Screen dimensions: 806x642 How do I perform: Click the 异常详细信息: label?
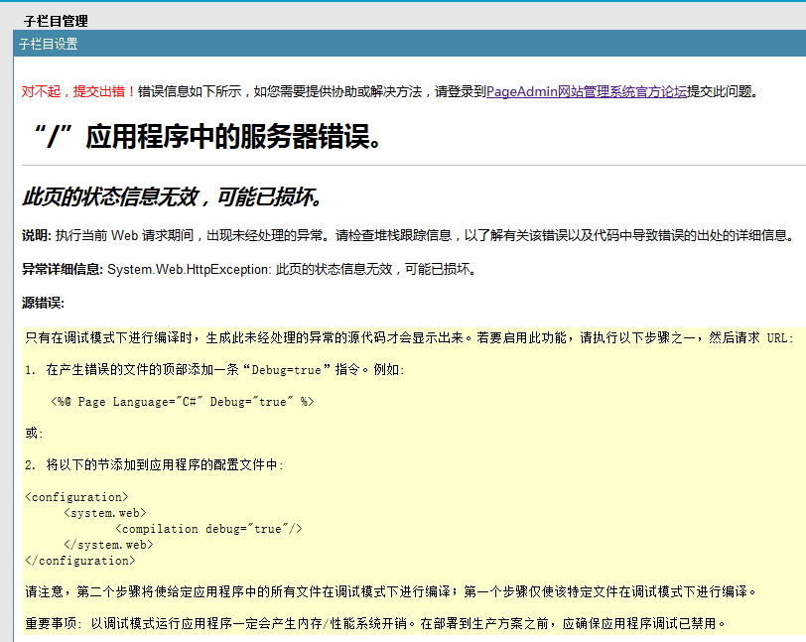[63, 269]
